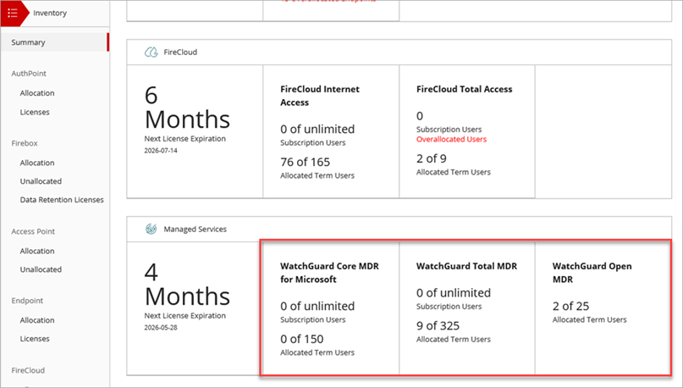The image size is (683, 388).
Task: Select the FireCloud sidebar heading
Action: (x=28, y=370)
